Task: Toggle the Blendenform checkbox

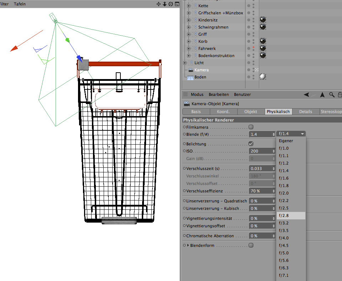Action: click(251, 245)
